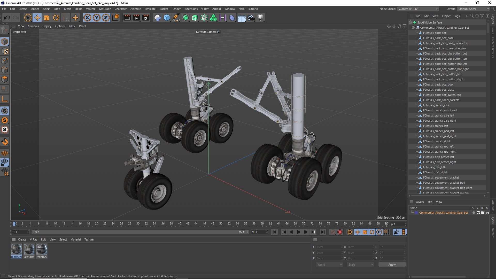
Task: Click the MoGraph cloner icon
Action: tap(213, 18)
